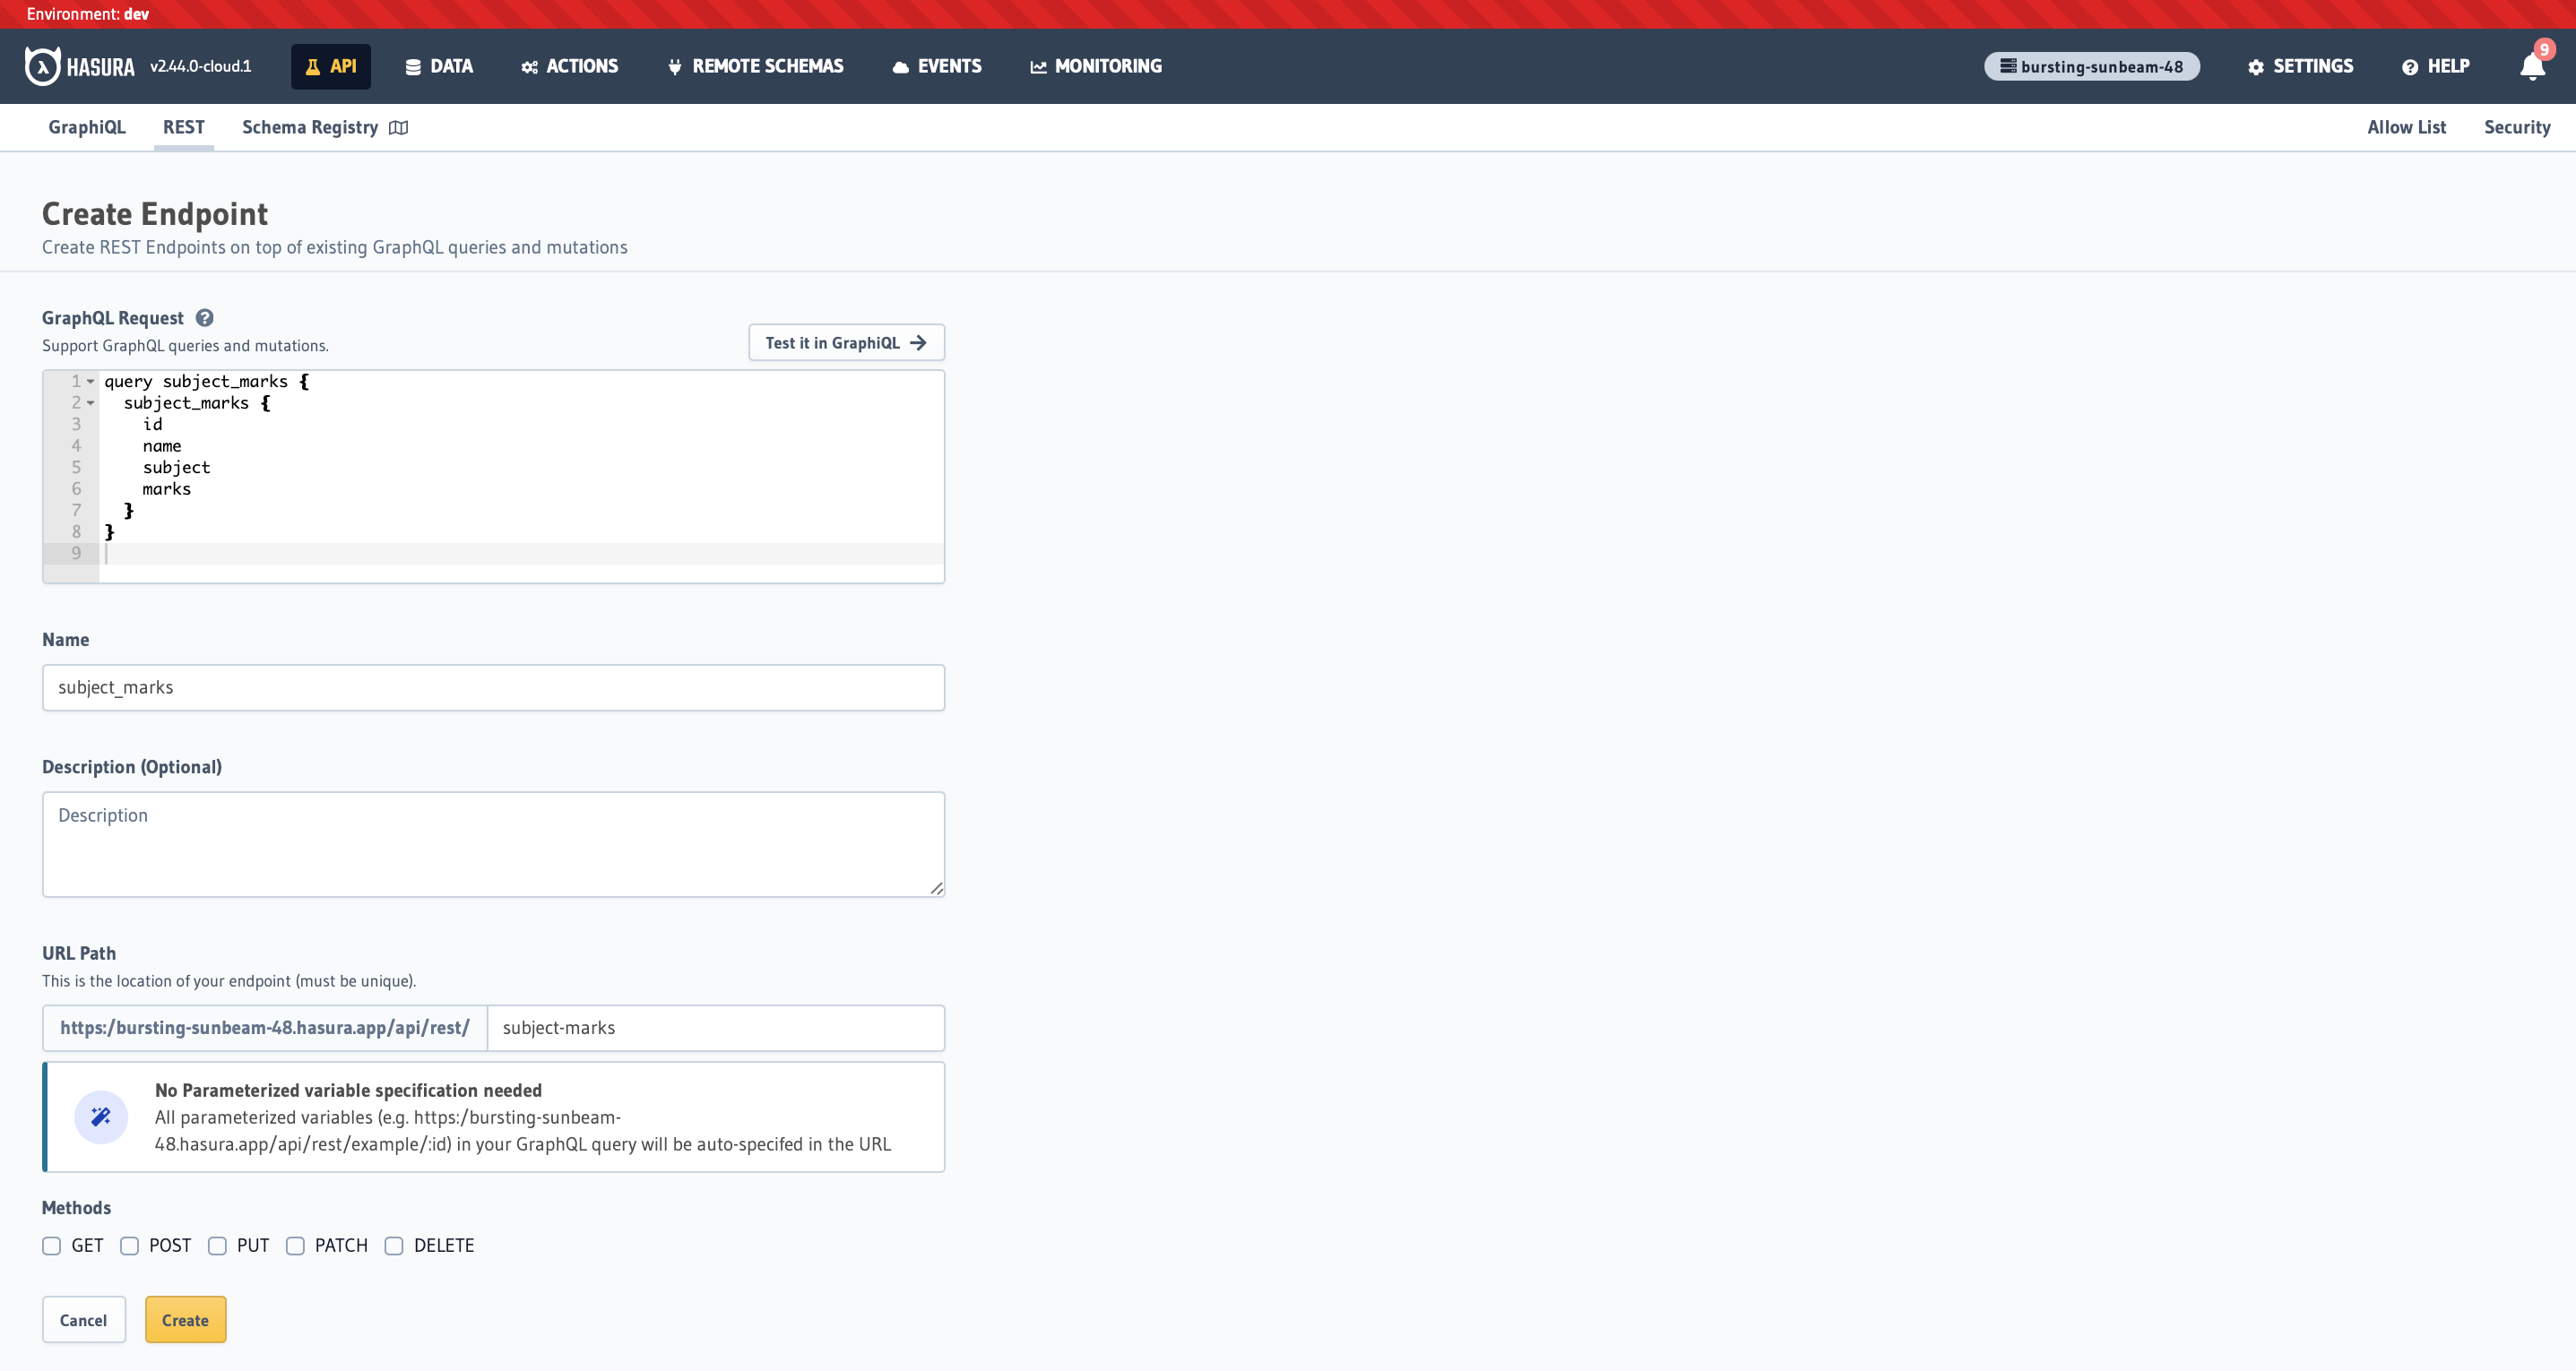The width and height of the screenshot is (2576, 1371).
Task: Open the notifications bell icon
Action: 2531,67
